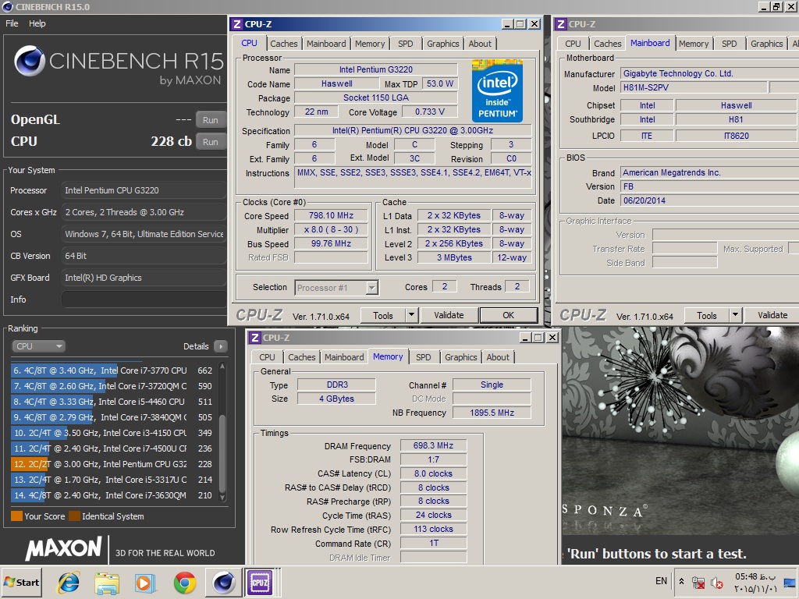799x599 pixels.
Task: Click Validate in the CPU tab window
Action: pos(449,316)
